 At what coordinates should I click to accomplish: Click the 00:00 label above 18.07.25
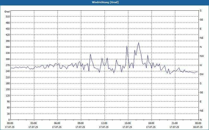click(x=198, y=123)
